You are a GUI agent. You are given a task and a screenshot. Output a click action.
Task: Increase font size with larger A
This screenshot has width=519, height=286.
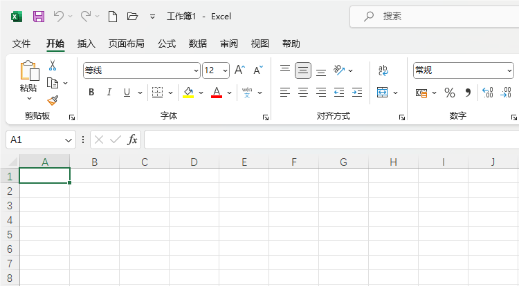[x=239, y=70]
